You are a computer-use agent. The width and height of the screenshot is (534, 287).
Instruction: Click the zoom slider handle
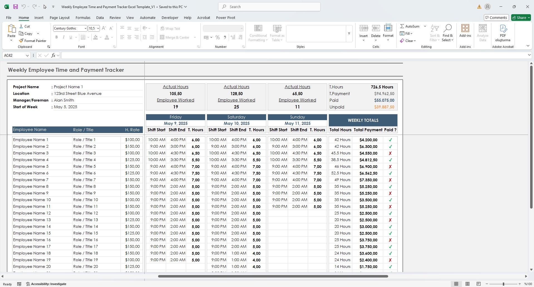tap(503, 284)
